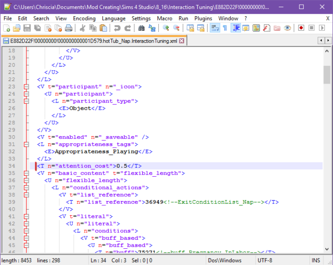Toggle Show All Characters pilcrow button
This screenshot has width=333, height=265.
pos(224,28)
